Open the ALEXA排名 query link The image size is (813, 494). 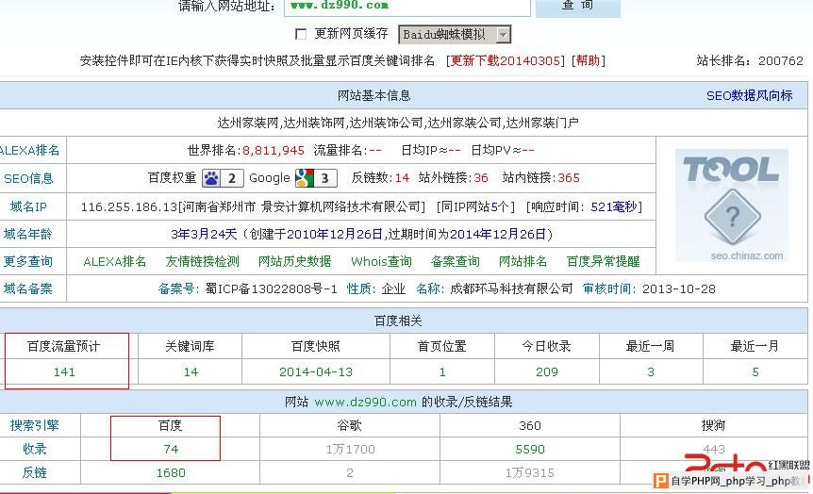tap(114, 261)
